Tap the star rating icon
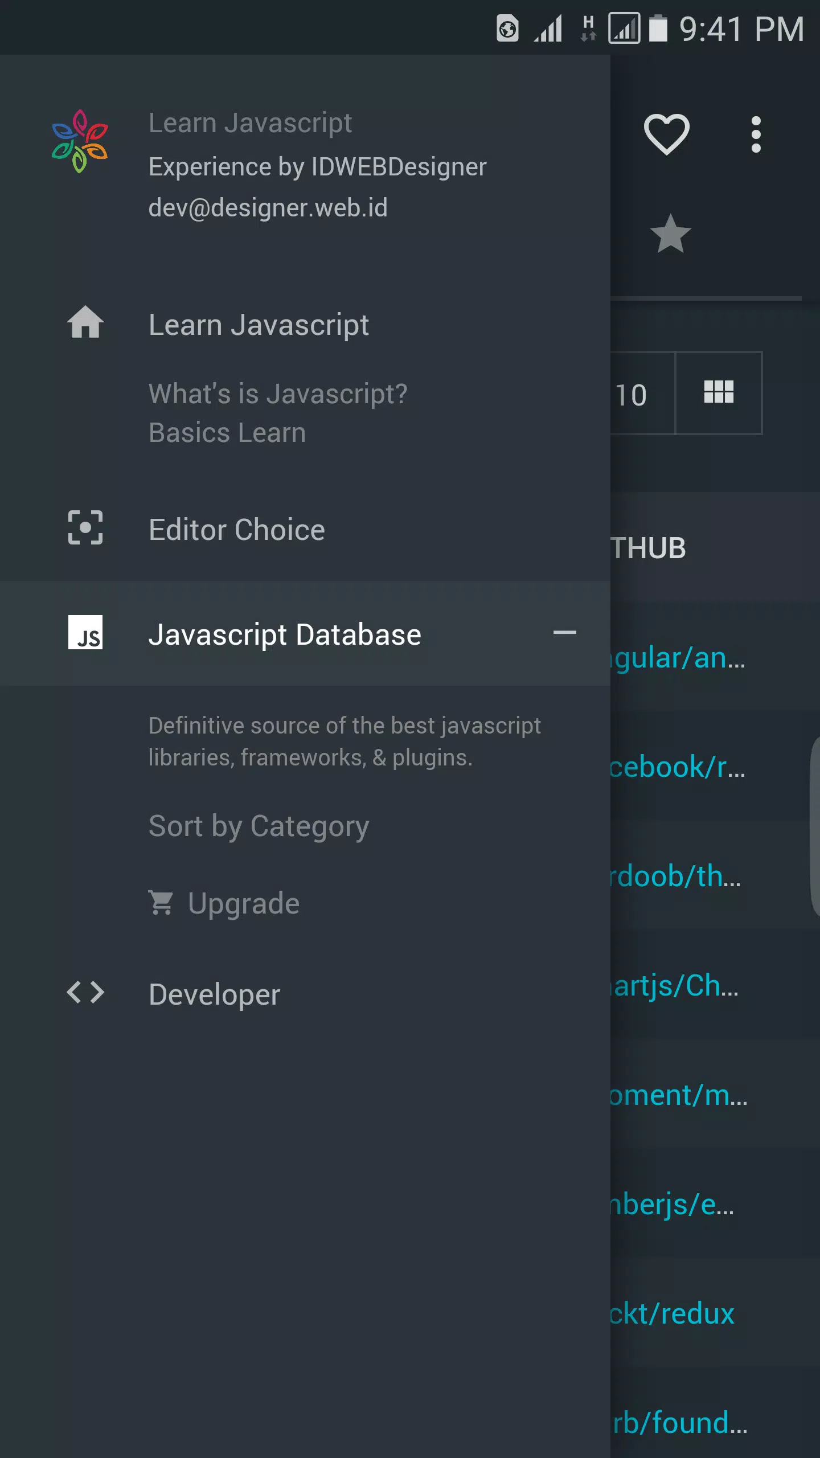The height and width of the screenshot is (1458, 820). (670, 234)
